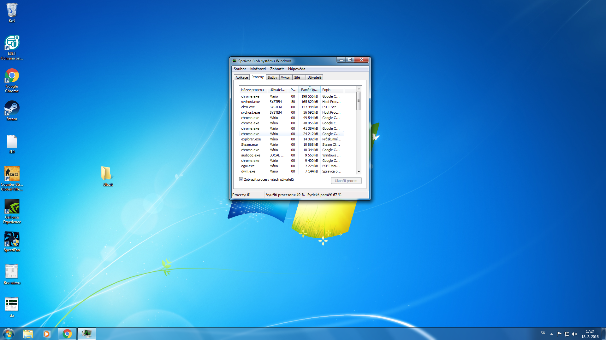Select the explorer.exe process row
The height and width of the screenshot is (340, 606).
[251, 139]
